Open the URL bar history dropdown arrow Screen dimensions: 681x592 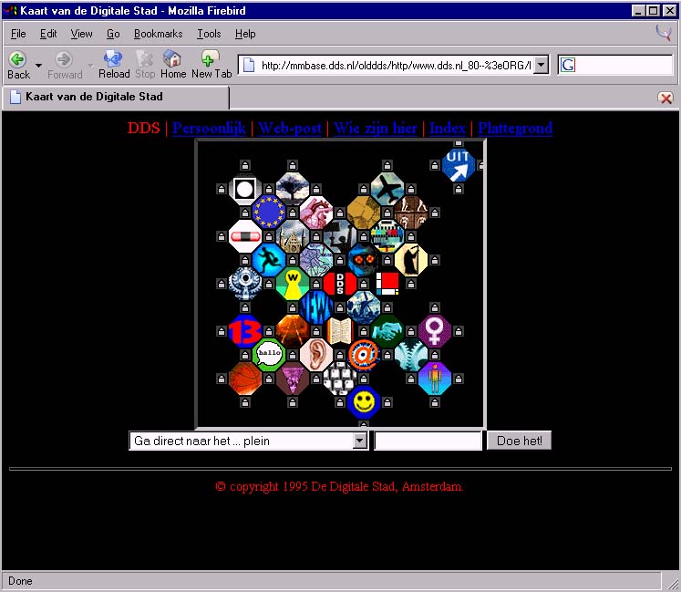tap(541, 65)
